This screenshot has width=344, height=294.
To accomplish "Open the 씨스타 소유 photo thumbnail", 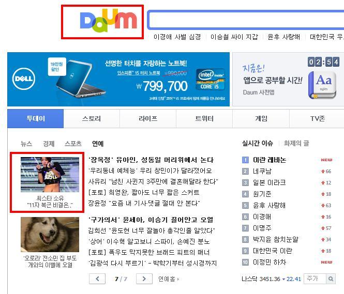I will [x=50, y=175].
